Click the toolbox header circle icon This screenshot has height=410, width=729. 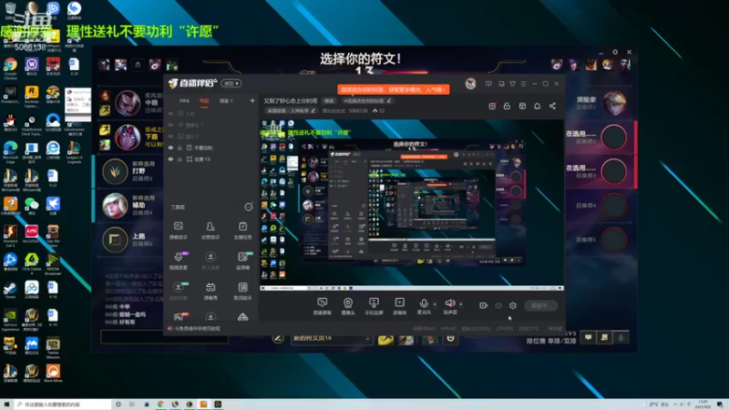pos(249,207)
